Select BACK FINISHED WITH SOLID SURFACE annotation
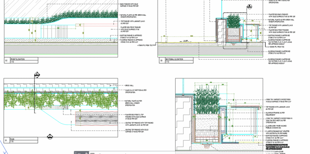Viewport: 310px width, 154px height. pos(129,5)
